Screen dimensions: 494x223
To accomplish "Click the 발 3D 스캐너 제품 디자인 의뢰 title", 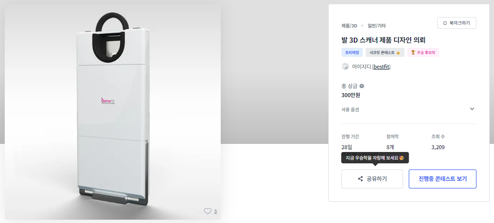I will point(384,40).
